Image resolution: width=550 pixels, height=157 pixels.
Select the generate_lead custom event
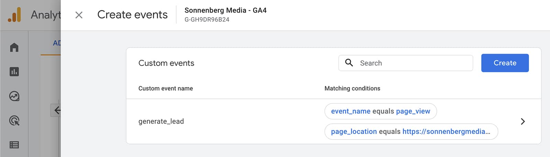(x=161, y=121)
